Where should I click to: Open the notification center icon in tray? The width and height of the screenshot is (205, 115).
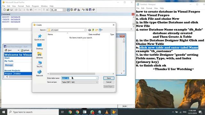point(200,112)
